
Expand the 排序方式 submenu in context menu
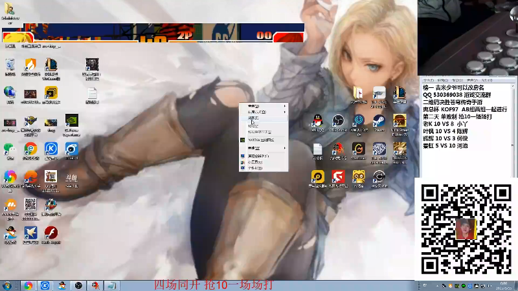[264, 112]
